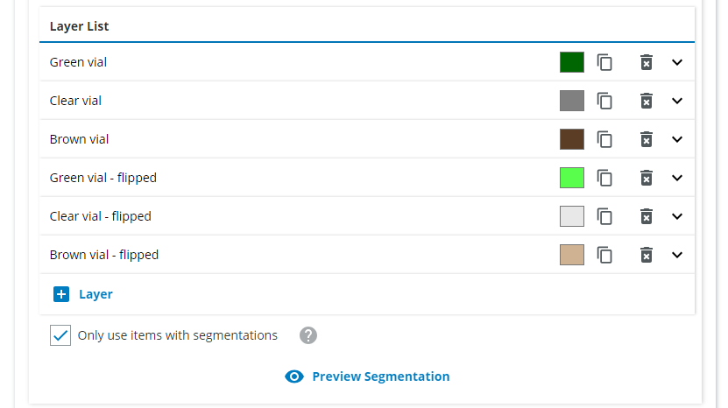Expand the Green vial layer

(677, 62)
